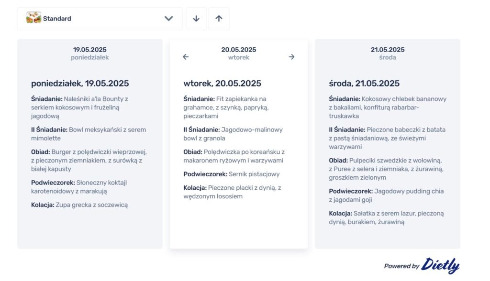Click the wtorek, 20.05.2025 heading
This screenshot has width=490, height=281.
tap(222, 83)
